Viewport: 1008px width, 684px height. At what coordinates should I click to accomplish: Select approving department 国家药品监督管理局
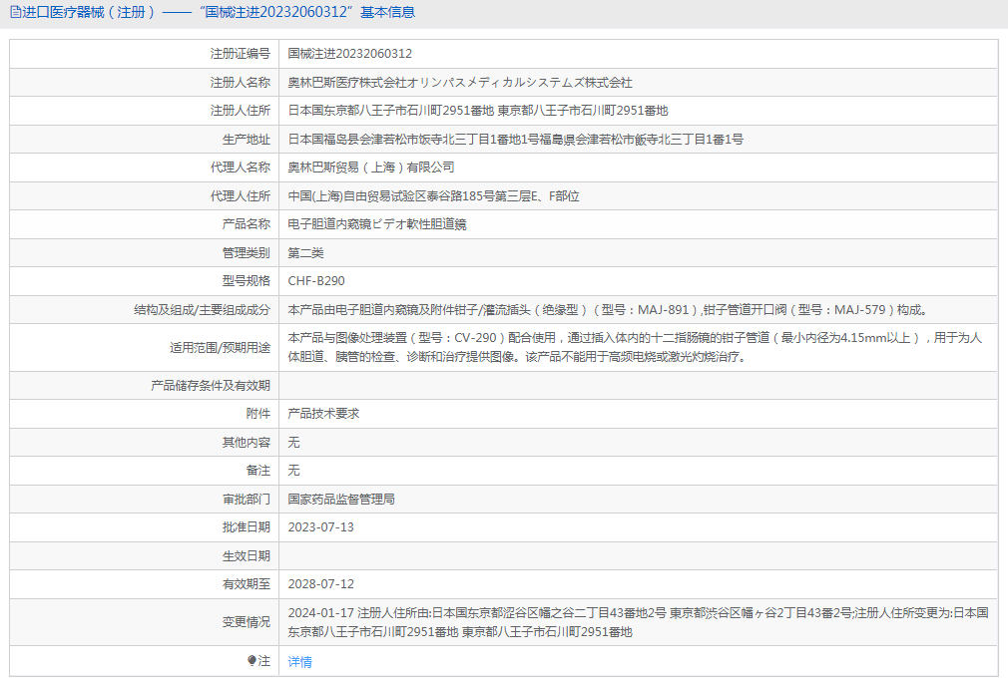341,499
